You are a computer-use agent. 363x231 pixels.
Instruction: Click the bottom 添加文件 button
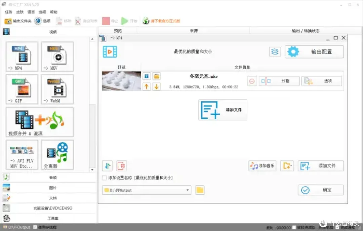point(321,166)
